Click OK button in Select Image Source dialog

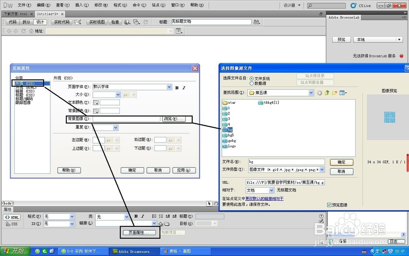pos(342,162)
